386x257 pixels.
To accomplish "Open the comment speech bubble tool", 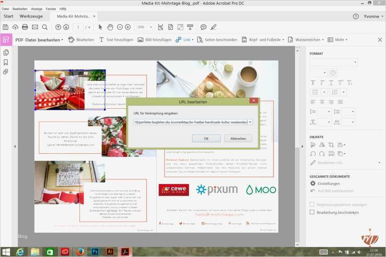I will tap(203, 27).
